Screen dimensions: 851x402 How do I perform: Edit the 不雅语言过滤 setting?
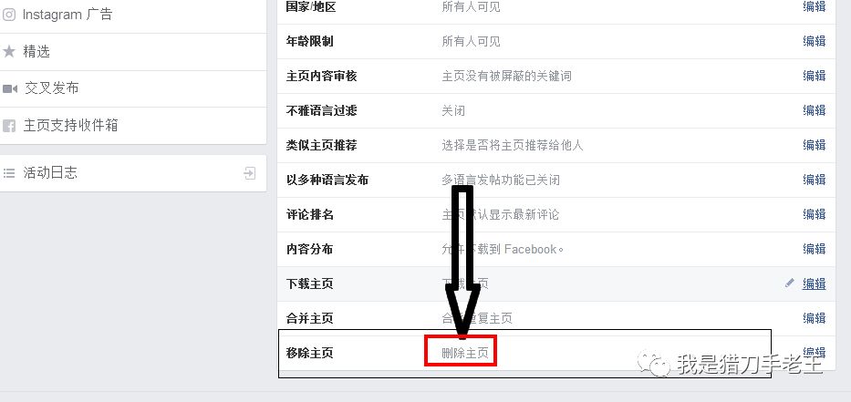tap(815, 110)
